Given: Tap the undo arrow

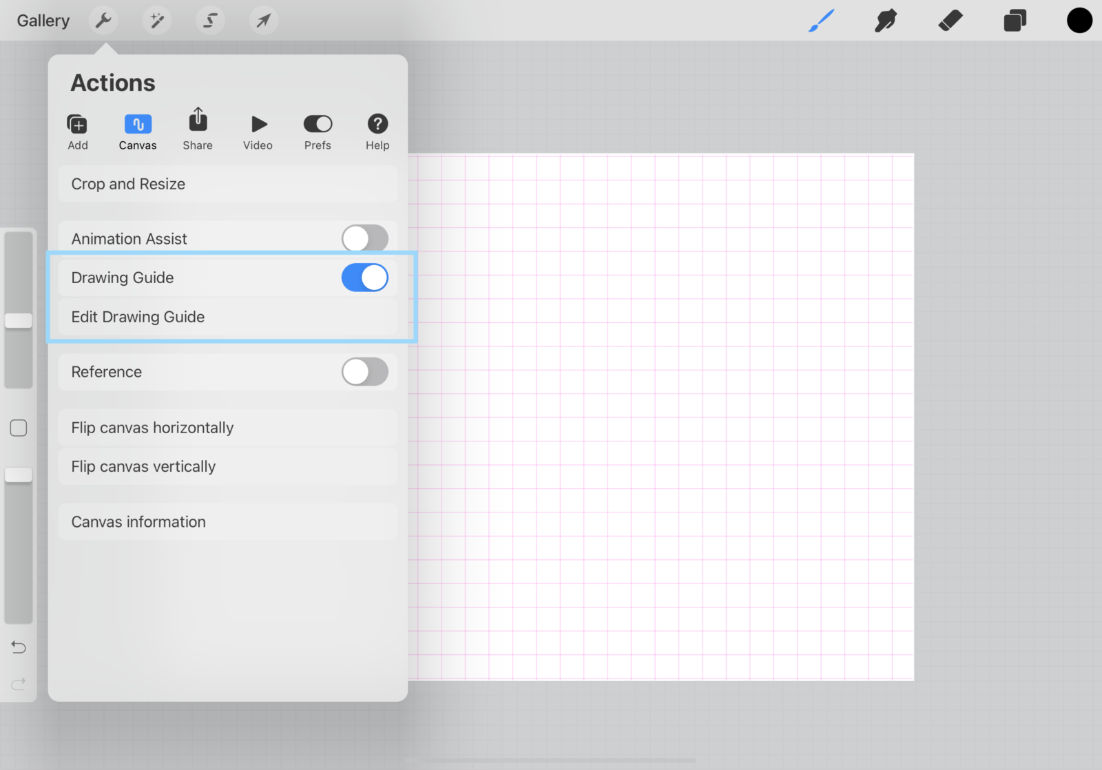Looking at the screenshot, I should click(19, 647).
